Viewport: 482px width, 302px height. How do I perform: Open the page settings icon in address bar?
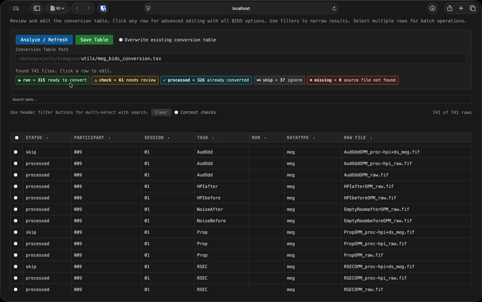148,8
